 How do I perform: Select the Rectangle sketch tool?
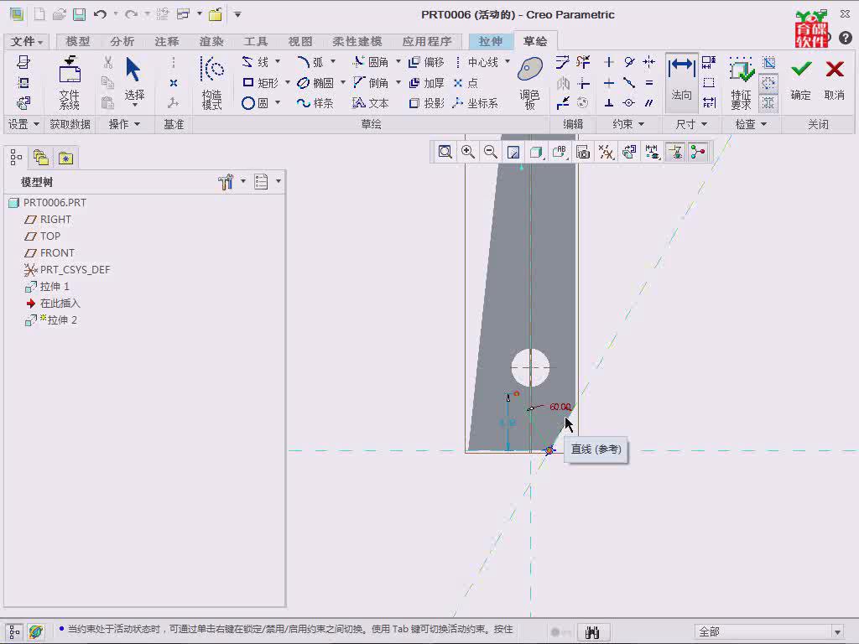pos(260,83)
